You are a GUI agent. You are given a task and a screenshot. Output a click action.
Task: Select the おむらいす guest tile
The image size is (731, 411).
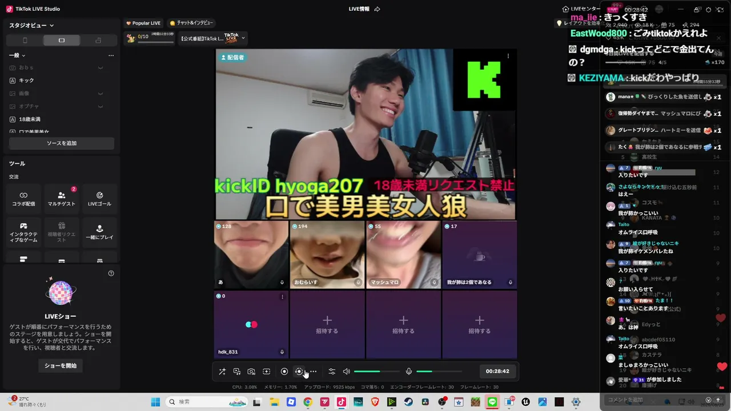(x=327, y=255)
